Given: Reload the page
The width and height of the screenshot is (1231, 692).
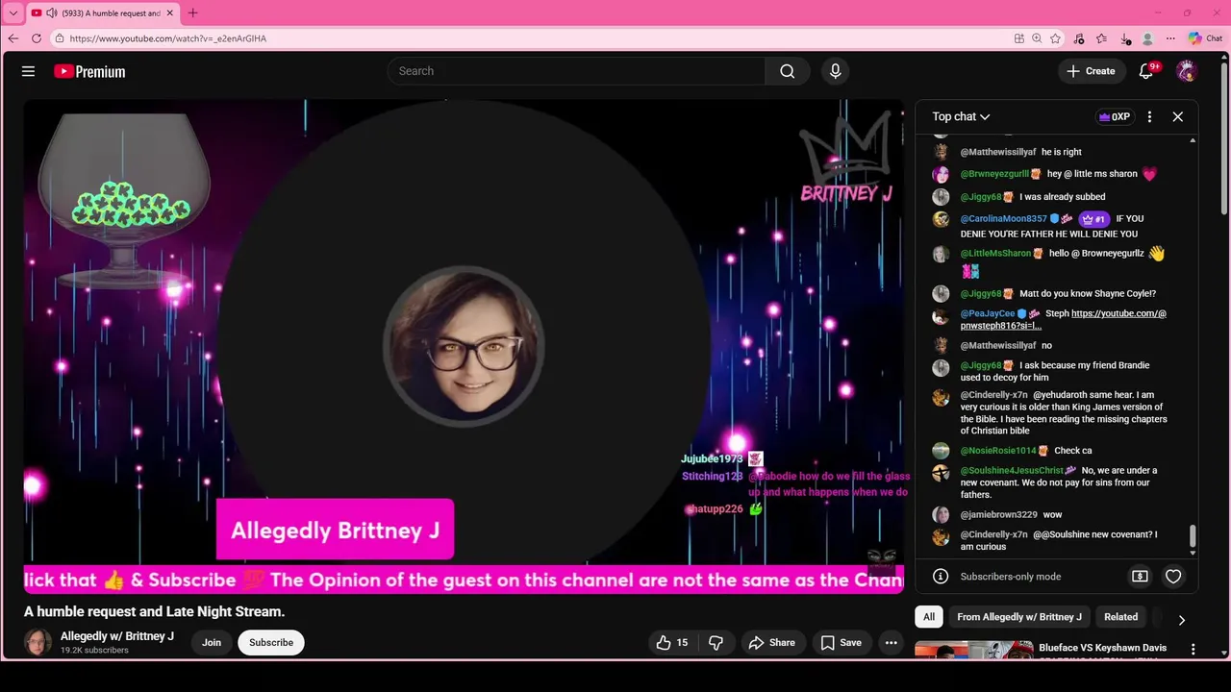Looking at the screenshot, I should pyautogui.click(x=37, y=38).
